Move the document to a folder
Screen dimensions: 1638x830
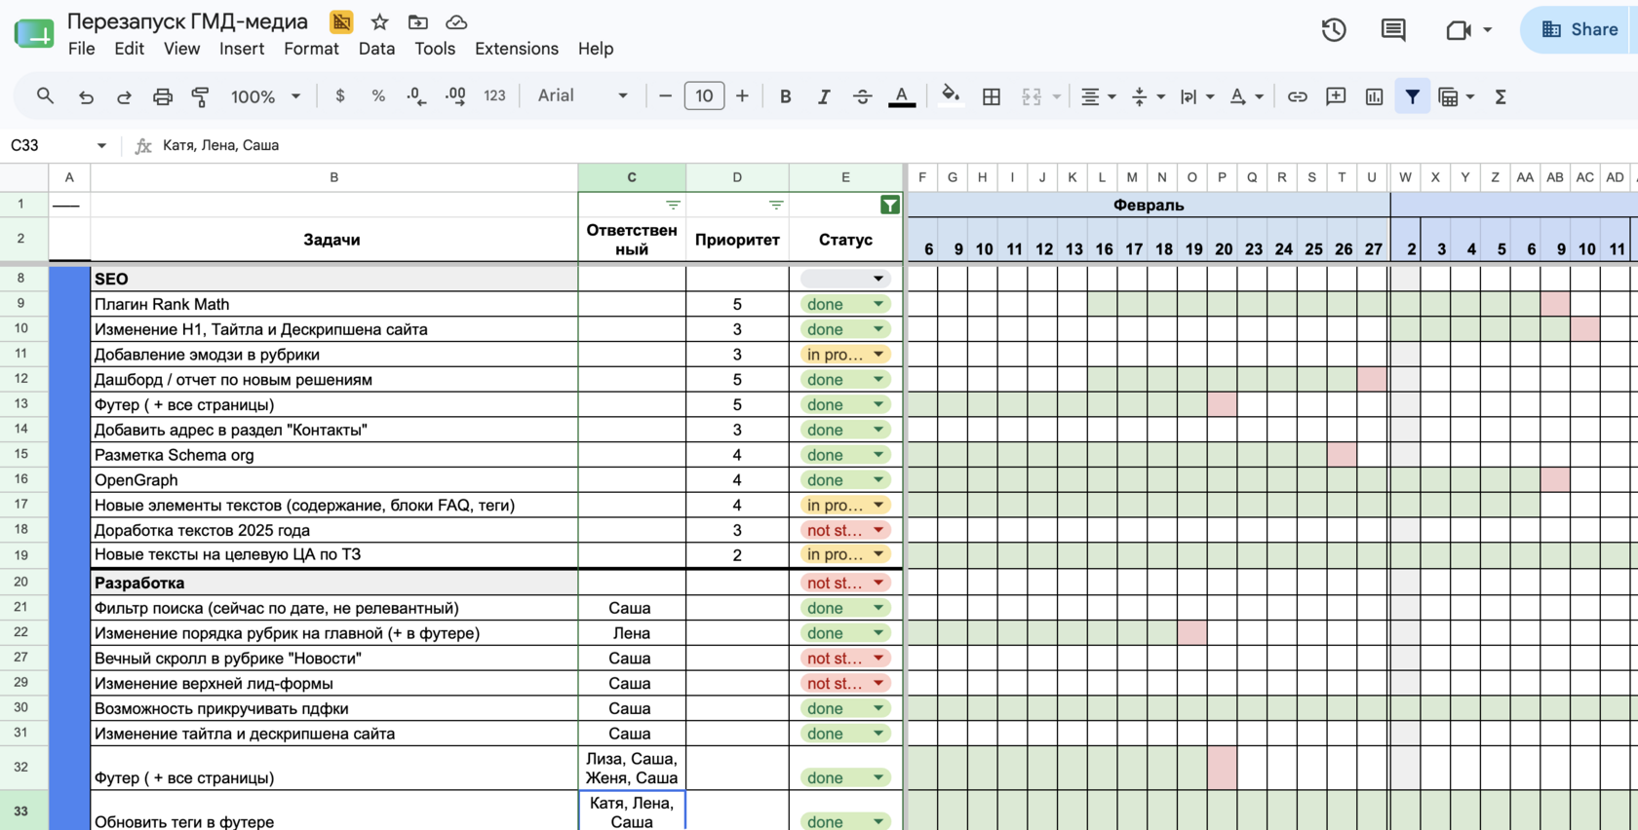(x=418, y=21)
